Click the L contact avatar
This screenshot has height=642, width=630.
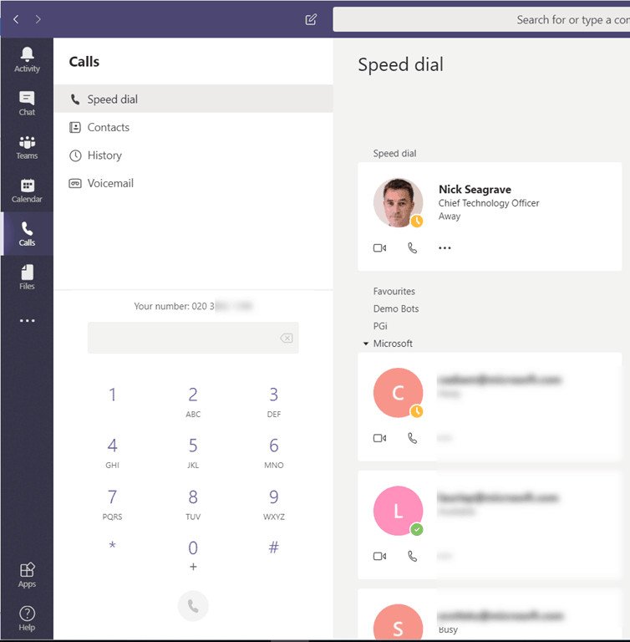[398, 511]
